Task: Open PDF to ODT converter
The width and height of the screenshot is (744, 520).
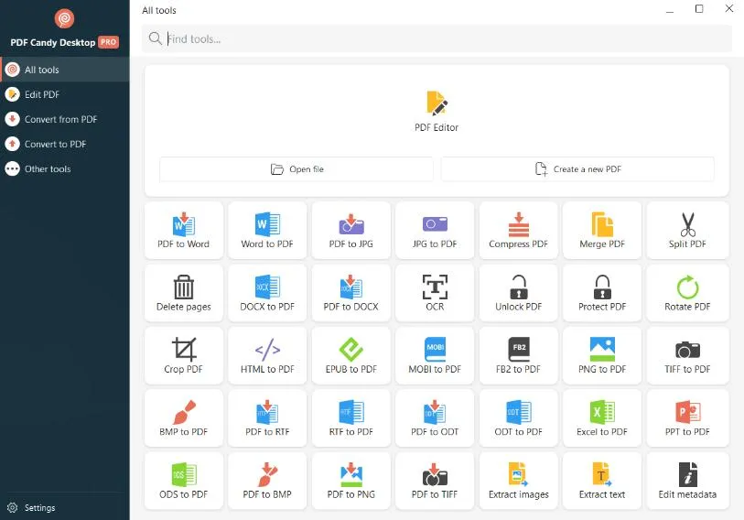Action: pyautogui.click(x=435, y=418)
